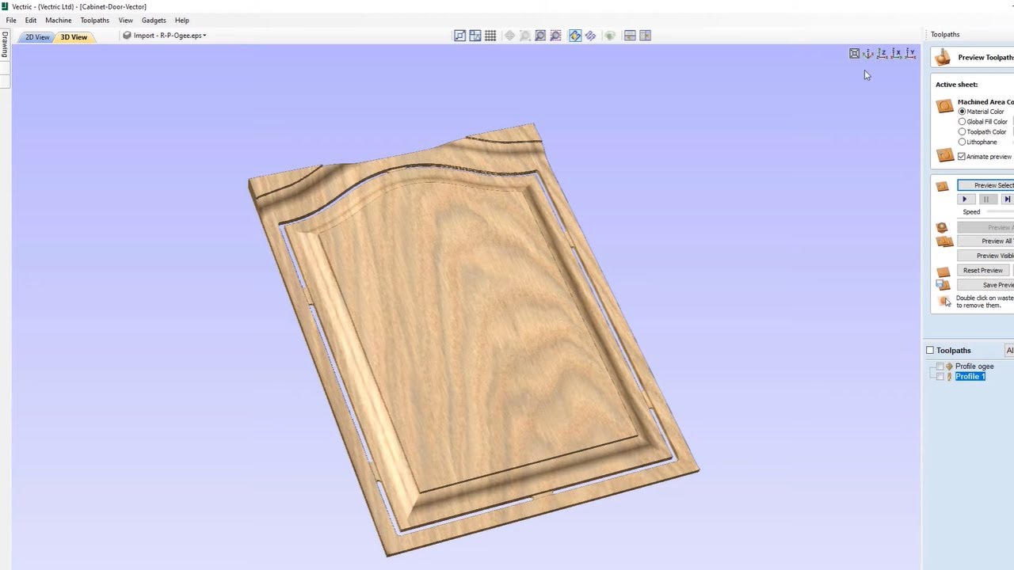The width and height of the screenshot is (1014, 570).
Task: Step forward in preview animation
Action: (1007, 199)
